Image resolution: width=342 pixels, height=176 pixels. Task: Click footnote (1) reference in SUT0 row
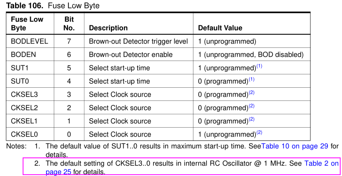pos(251,79)
